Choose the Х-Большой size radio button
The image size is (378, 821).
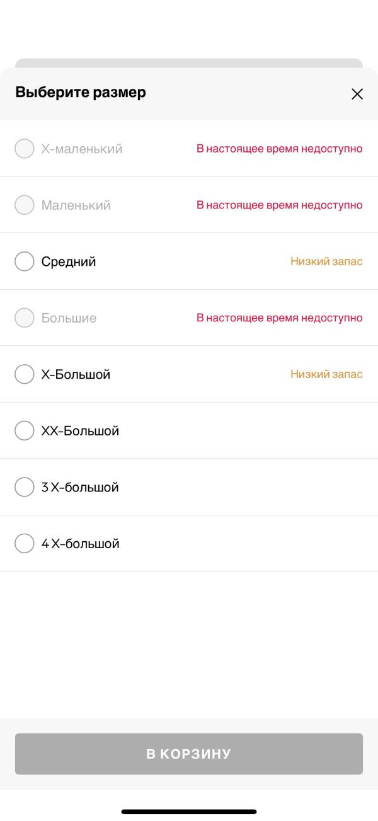[24, 374]
